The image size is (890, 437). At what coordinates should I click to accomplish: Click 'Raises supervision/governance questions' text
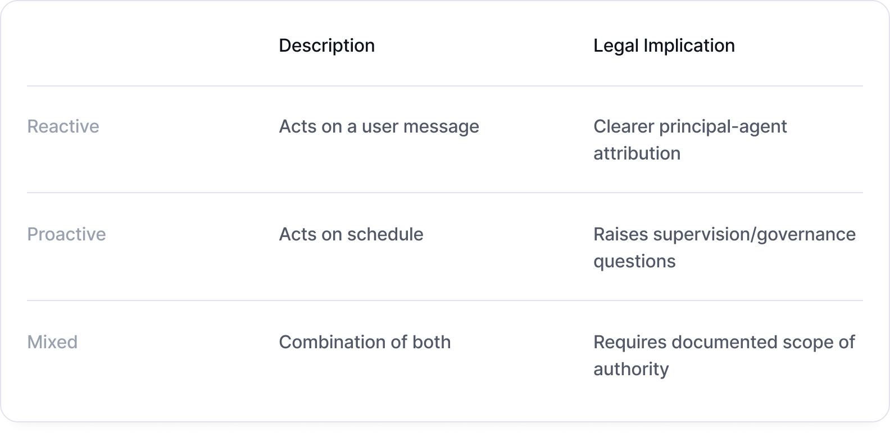725,248
